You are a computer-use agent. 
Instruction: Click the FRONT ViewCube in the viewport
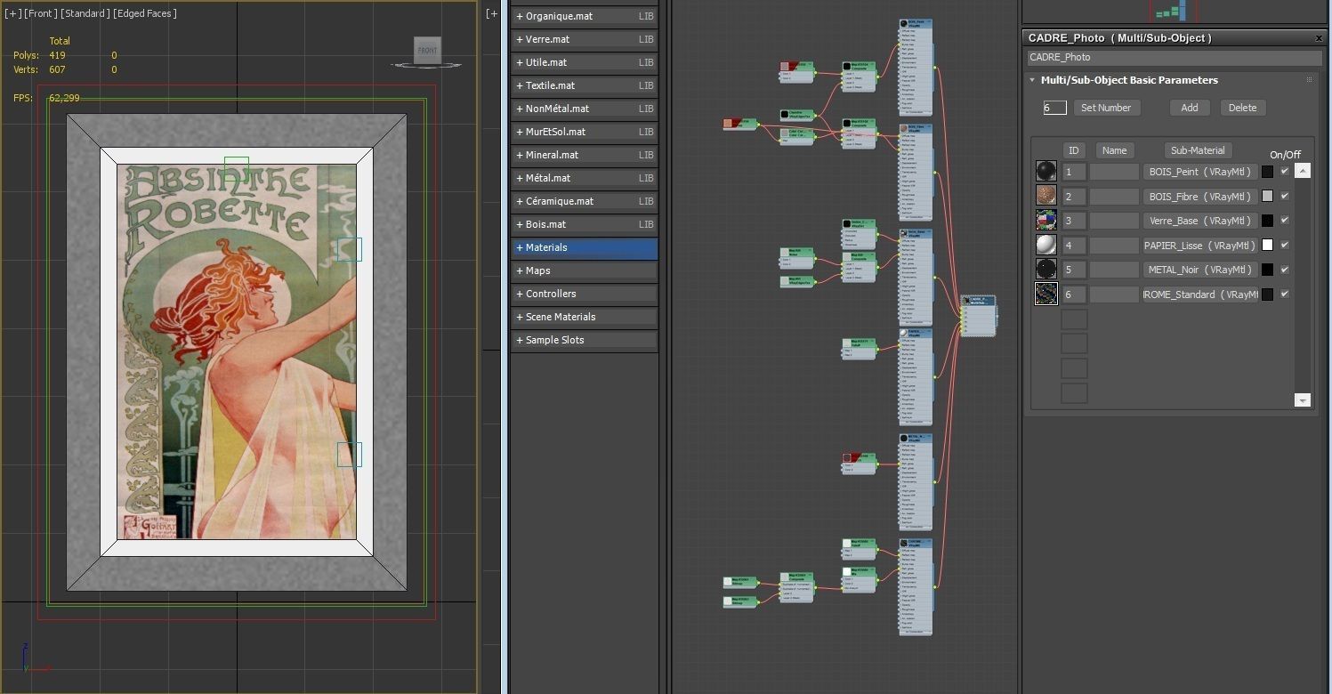point(428,51)
